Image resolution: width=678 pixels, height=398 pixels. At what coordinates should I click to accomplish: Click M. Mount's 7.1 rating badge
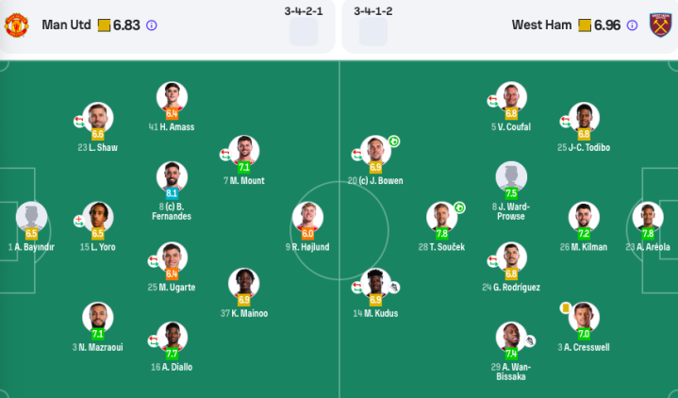tap(244, 167)
